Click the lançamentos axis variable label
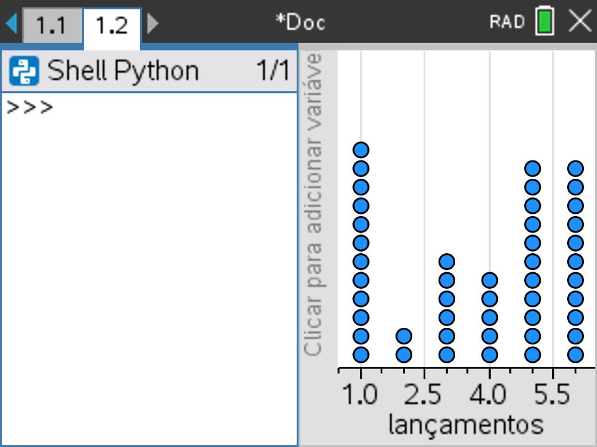This screenshot has height=447, width=597. (x=466, y=425)
